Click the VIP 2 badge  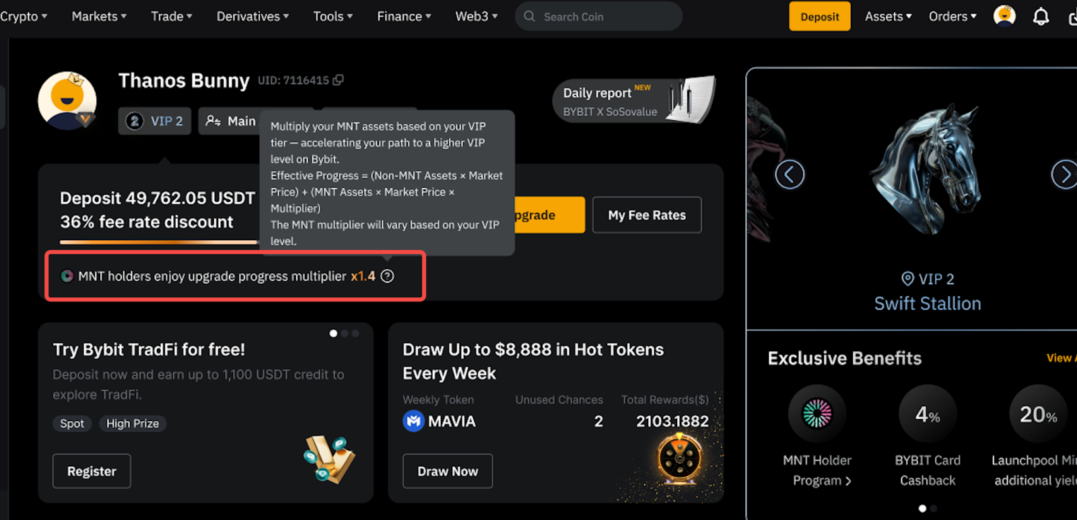click(155, 121)
